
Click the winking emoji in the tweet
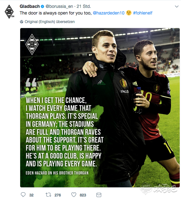(129, 13)
